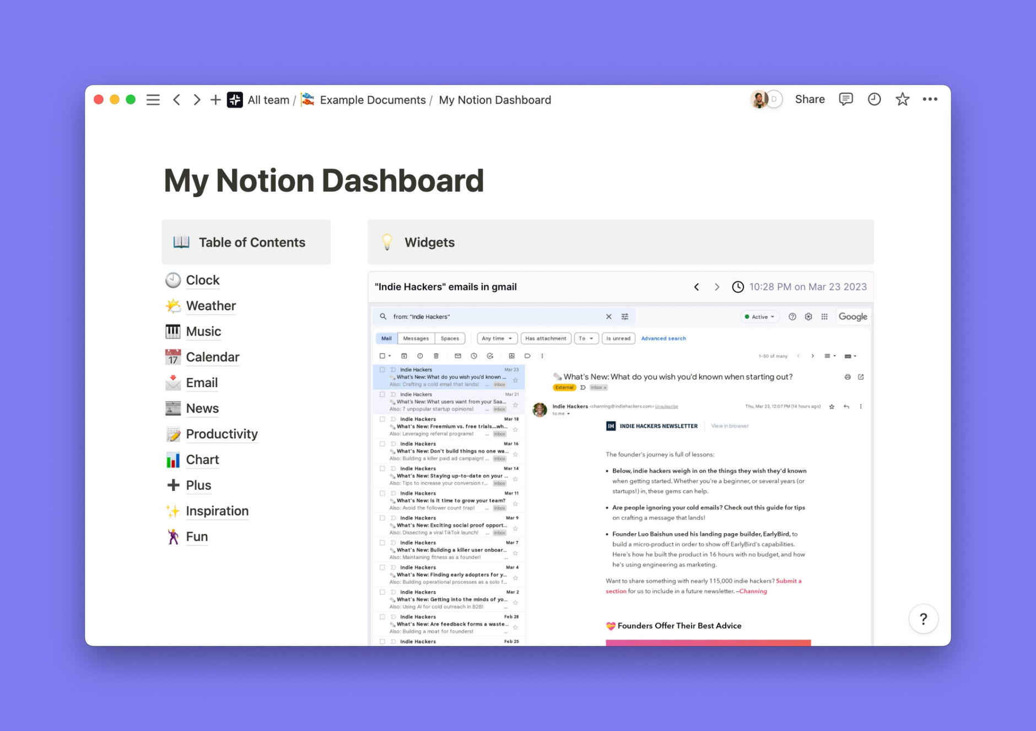1036x731 pixels.
Task: Click All team in the breadcrumb
Action: (x=268, y=100)
